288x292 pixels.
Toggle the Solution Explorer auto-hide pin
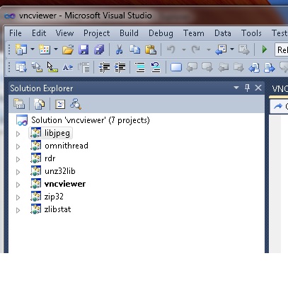point(247,88)
